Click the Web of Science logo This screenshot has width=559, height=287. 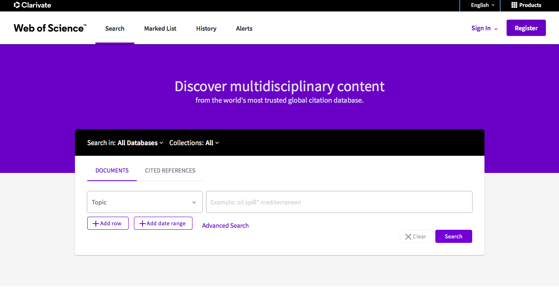coord(50,28)
